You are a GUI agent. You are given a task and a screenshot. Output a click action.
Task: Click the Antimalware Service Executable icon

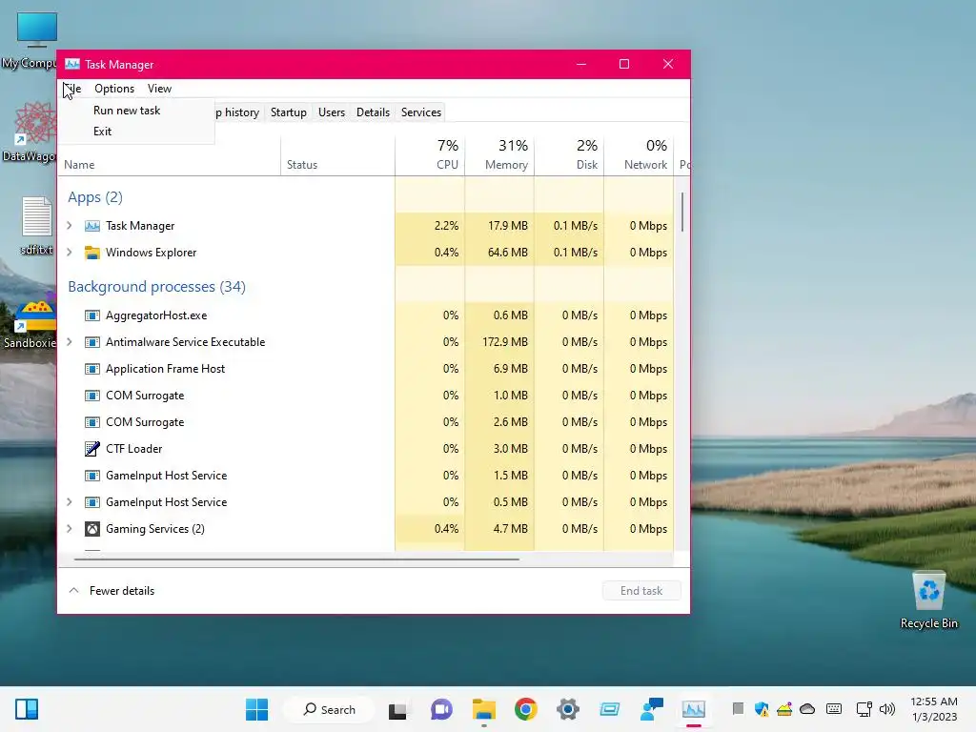tap(92, 342)
